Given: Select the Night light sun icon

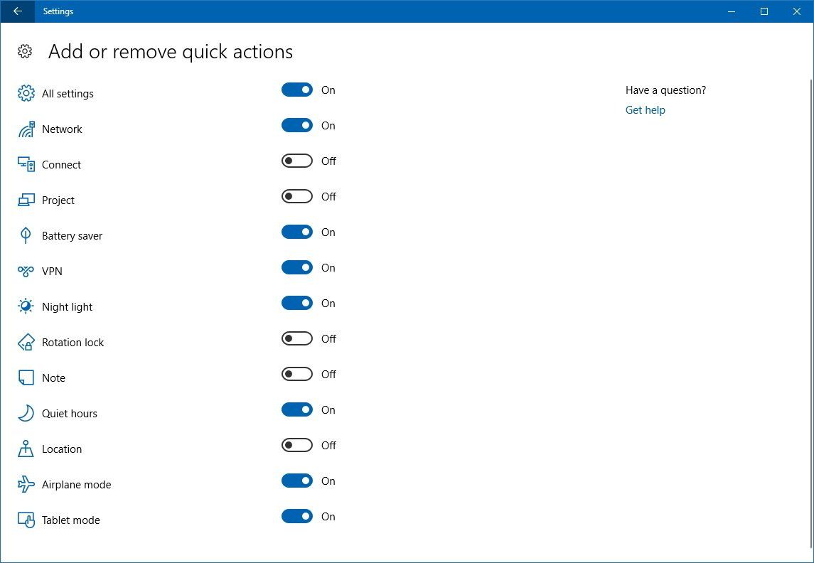Looking at the screenshot, I should pos(26,306).
